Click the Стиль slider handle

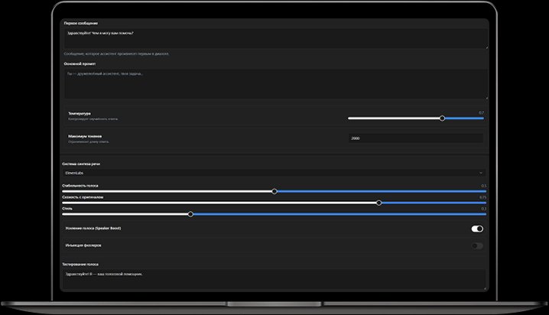pyautogui.click(x=190, y=214)
